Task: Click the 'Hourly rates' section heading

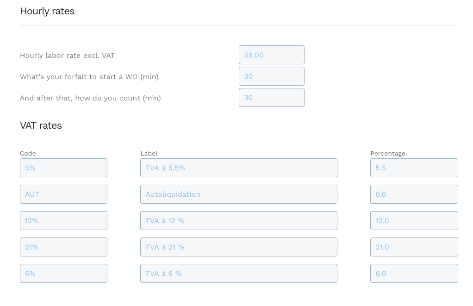Action: [47, 11]
